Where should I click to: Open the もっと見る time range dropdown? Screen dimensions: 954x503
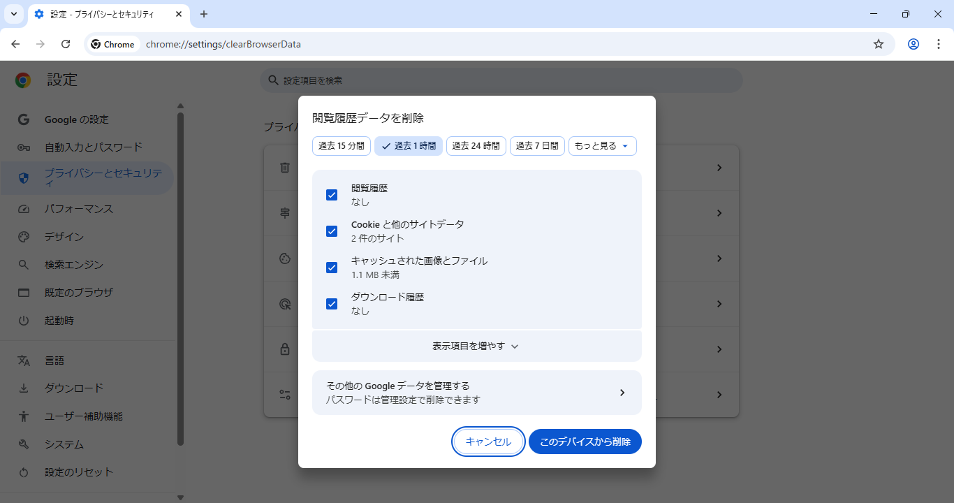pyautogui.click(x=602, y=146)
